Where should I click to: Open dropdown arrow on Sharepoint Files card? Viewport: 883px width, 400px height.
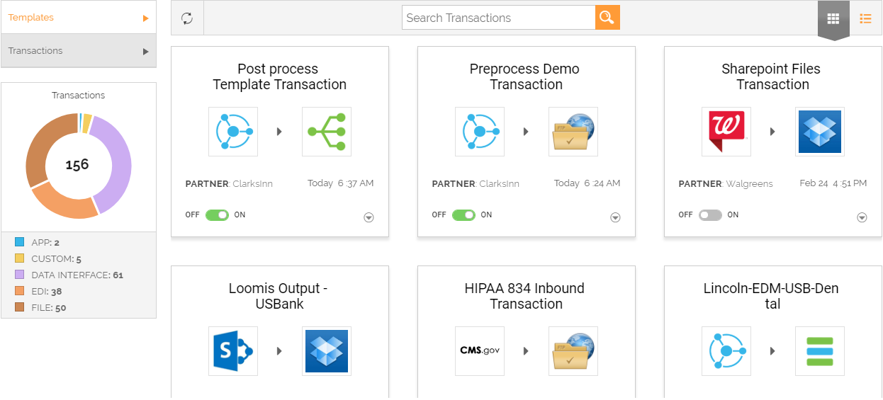tap(862, 218)
